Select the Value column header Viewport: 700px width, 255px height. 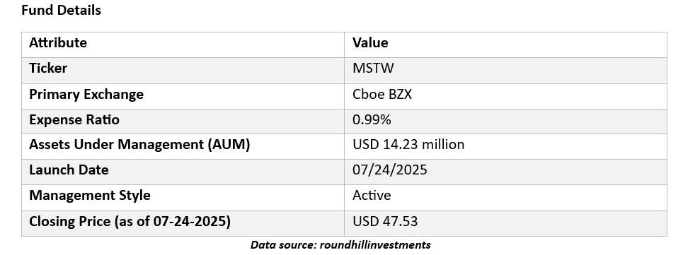(370, 43)
